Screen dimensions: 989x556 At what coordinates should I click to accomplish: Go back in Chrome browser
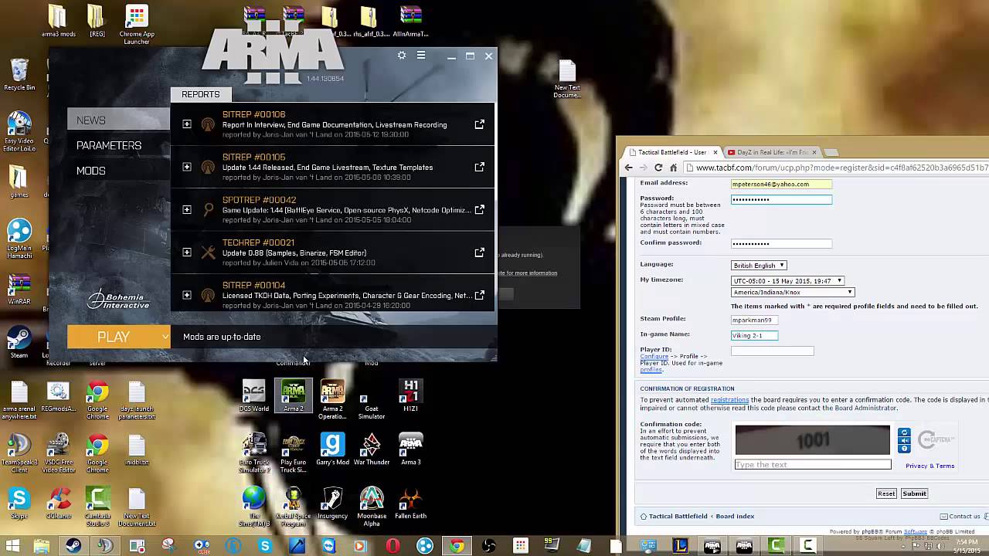click(x=629, y=168)
